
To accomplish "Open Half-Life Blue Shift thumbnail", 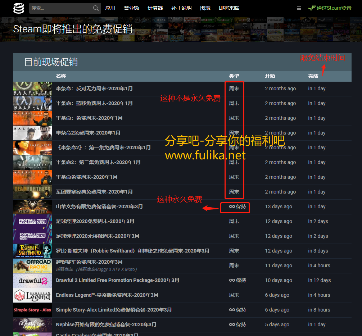I will click(32, 103).
